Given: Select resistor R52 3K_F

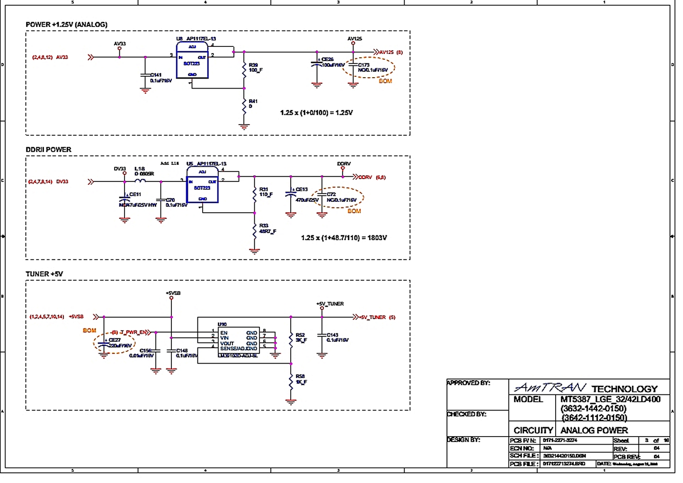Looking at the screenshot, I should tap(291, 340).
